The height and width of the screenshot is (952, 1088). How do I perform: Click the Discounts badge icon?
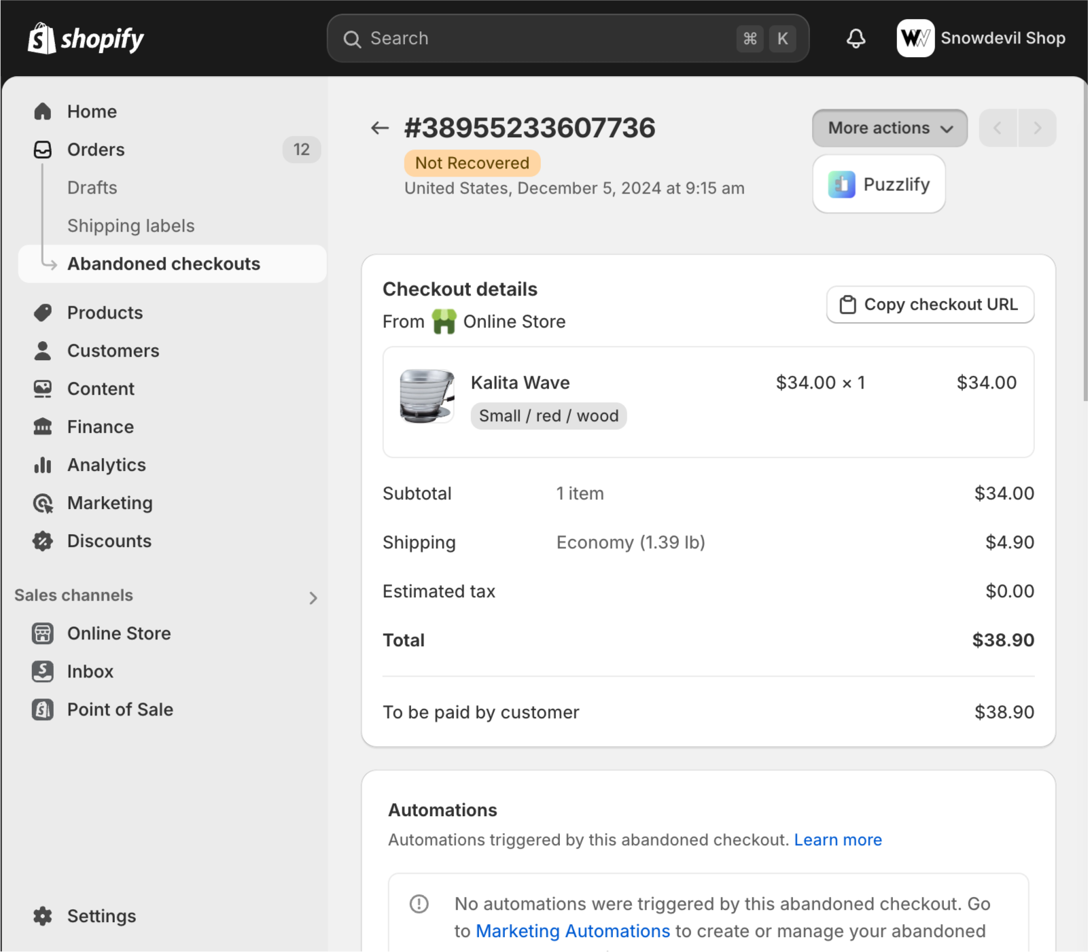[43, 541]
